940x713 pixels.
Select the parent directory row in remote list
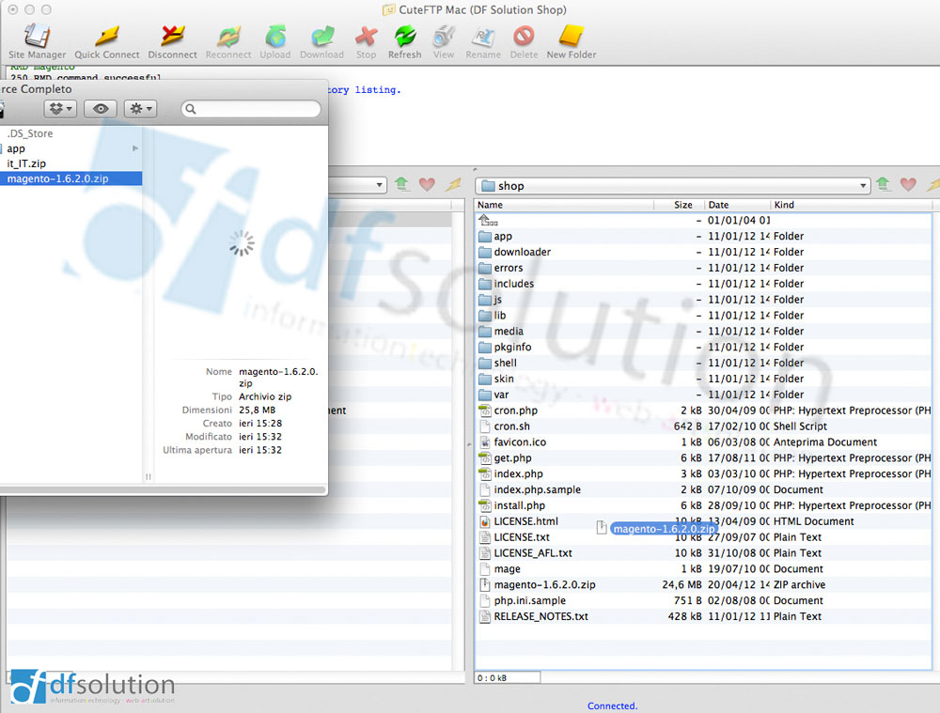pyautogui.click(x=704, y=221)
